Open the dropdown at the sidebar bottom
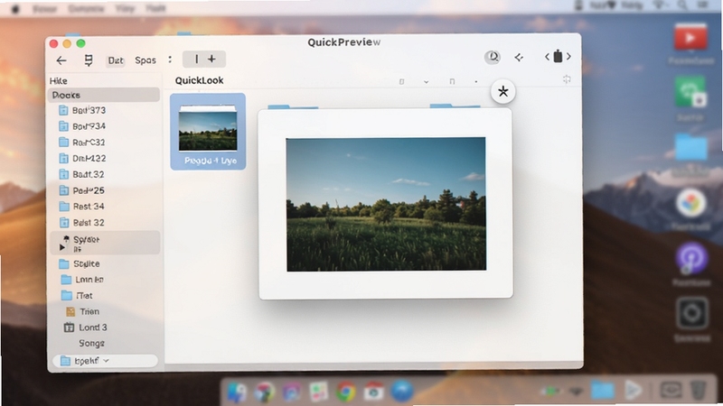The width and height of the screenshot is (723, 406). 105,361
